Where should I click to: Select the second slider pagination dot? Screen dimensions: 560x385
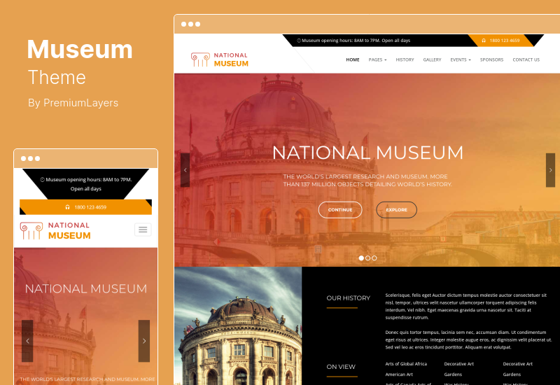[x=367, y=258]
